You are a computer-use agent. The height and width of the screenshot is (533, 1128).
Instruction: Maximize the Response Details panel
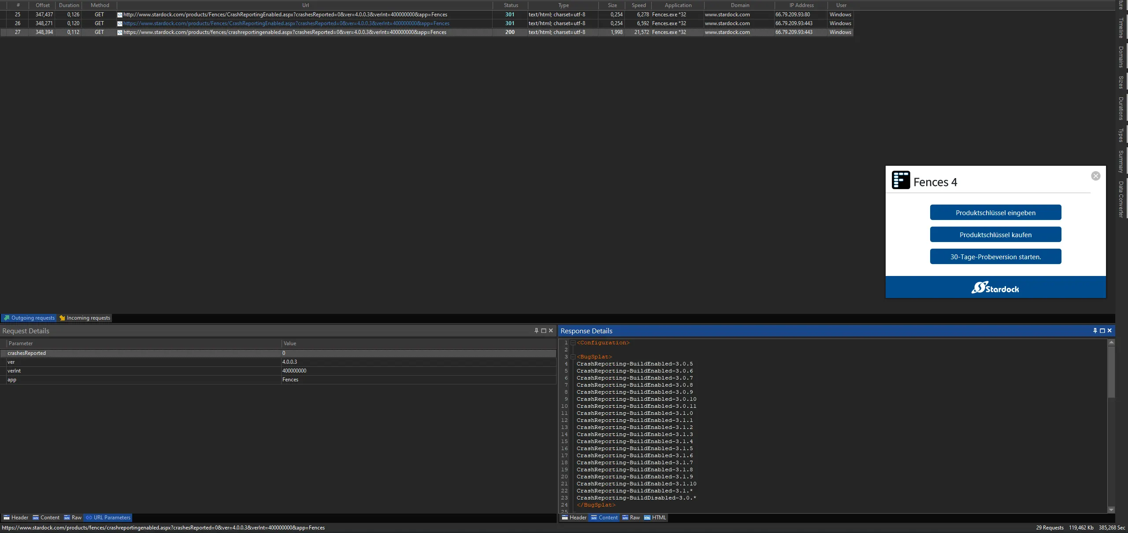pyautogui.click(x=1102, y=331)
